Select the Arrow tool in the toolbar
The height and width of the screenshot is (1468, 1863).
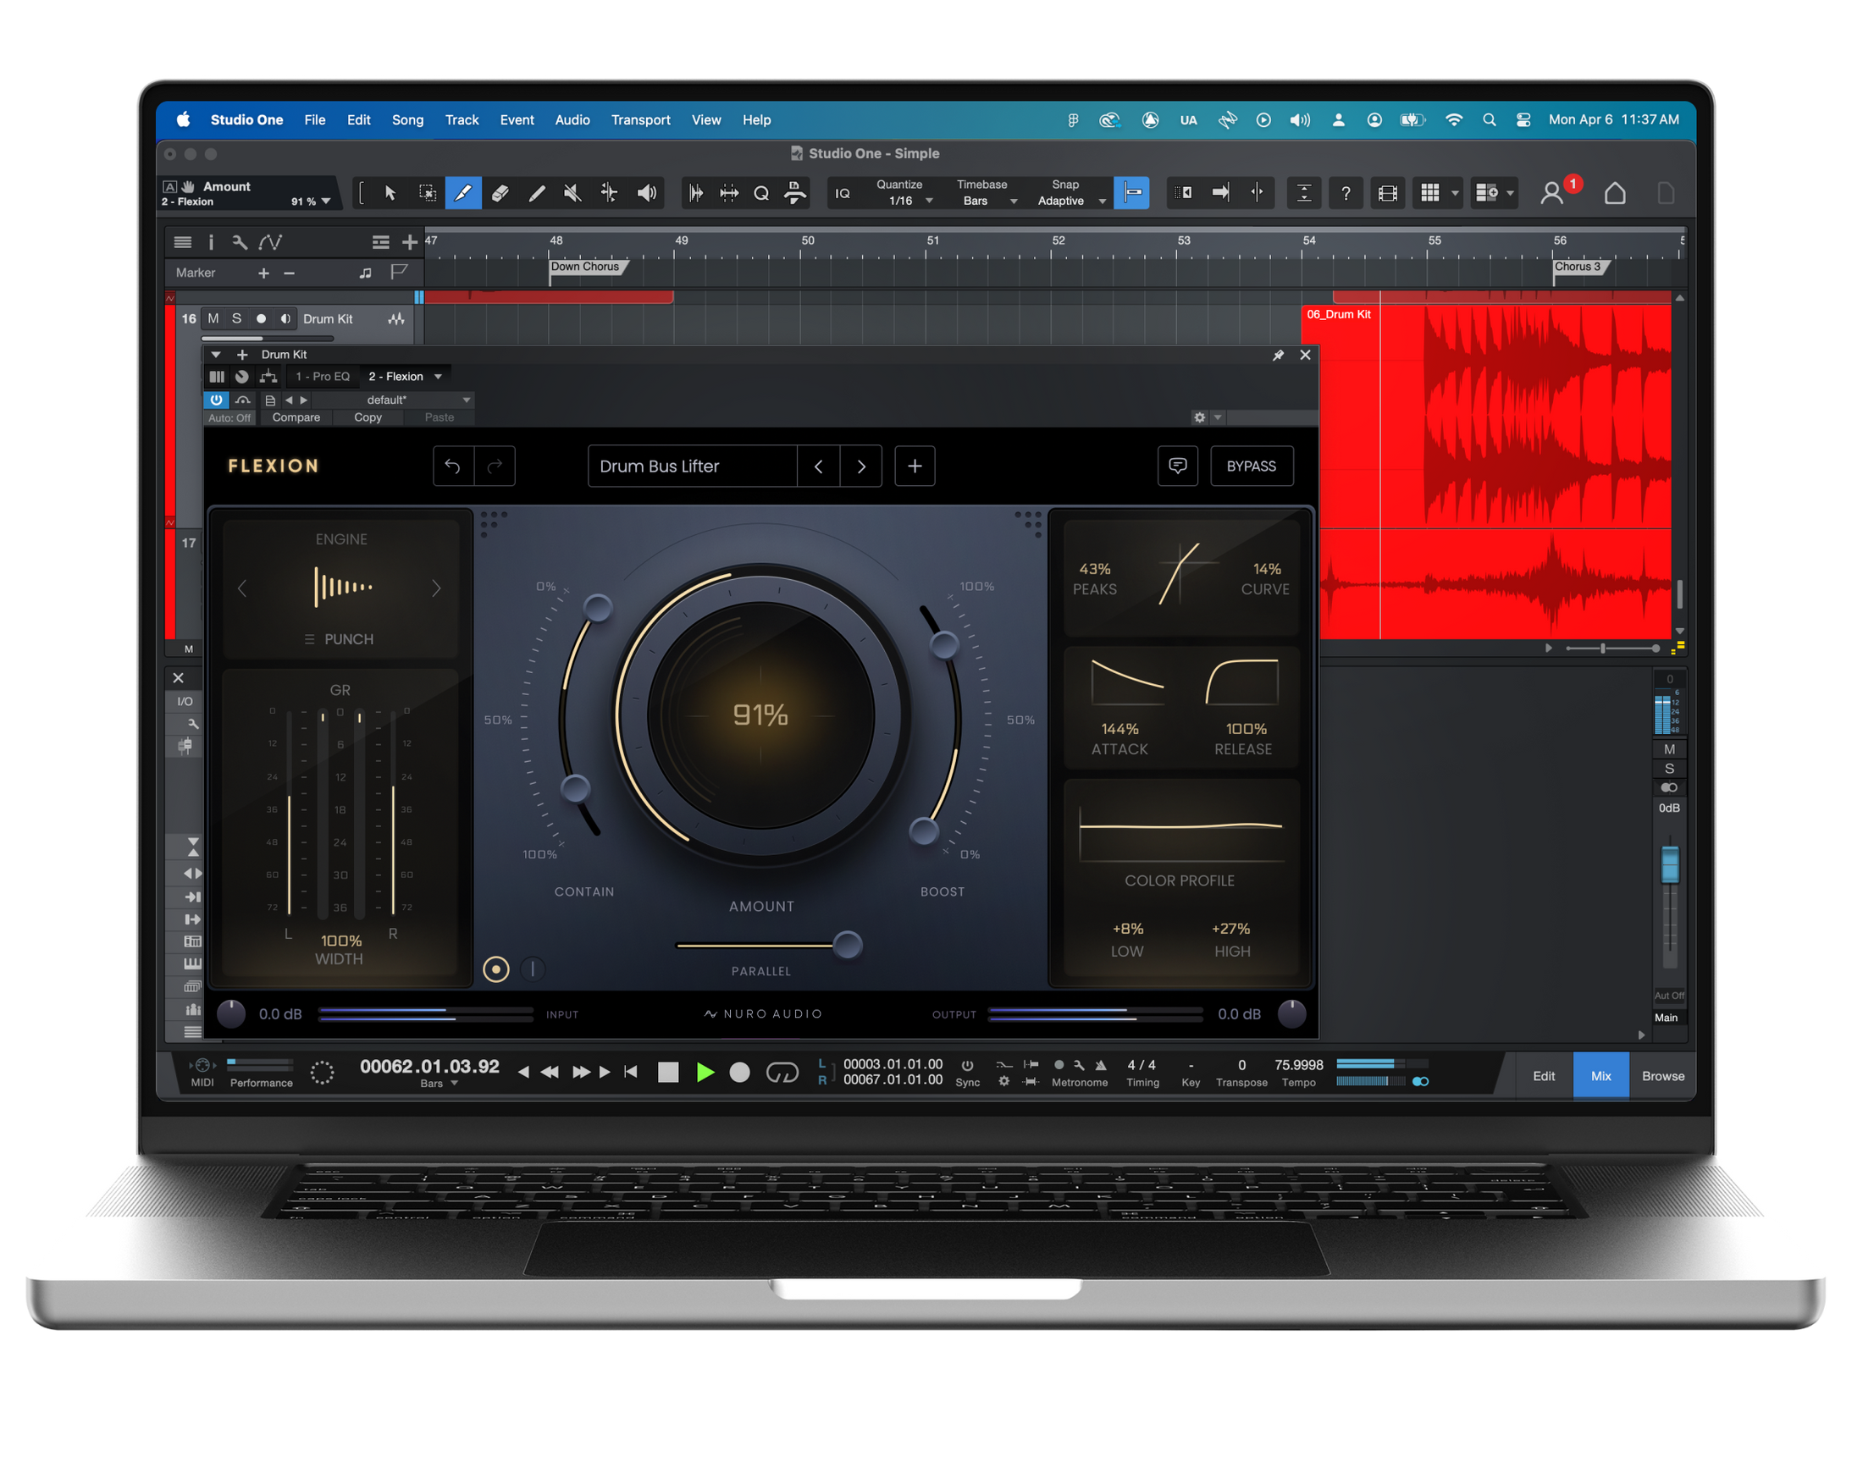click(390, 192)
